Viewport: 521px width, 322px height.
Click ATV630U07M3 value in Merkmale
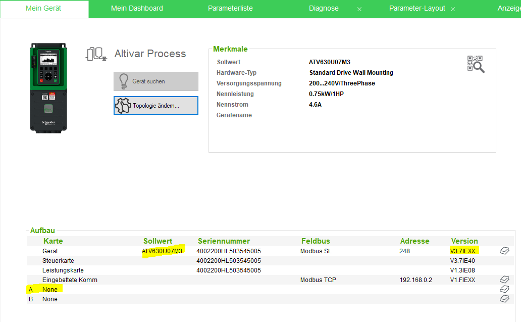coord(330,62)
